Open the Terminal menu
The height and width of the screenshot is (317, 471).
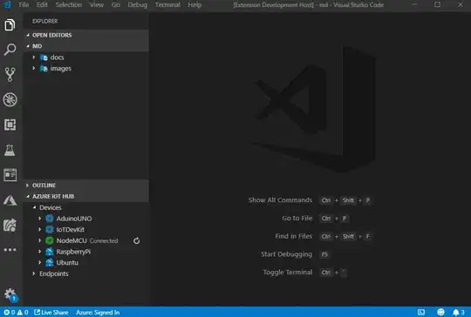coord(167,5)
